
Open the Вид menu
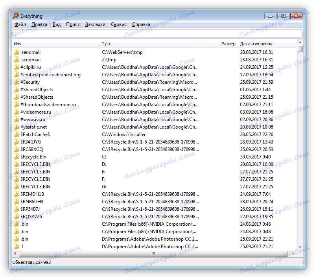[57, 24]
